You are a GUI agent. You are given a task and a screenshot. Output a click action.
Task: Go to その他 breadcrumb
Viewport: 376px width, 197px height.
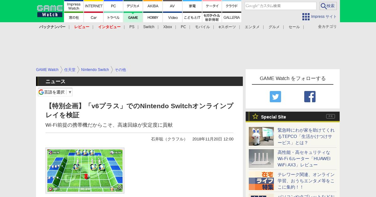click(120, 70)
